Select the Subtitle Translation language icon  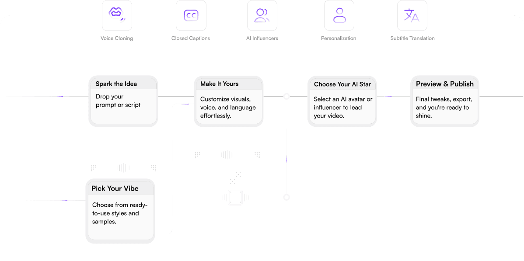point(412,15)
